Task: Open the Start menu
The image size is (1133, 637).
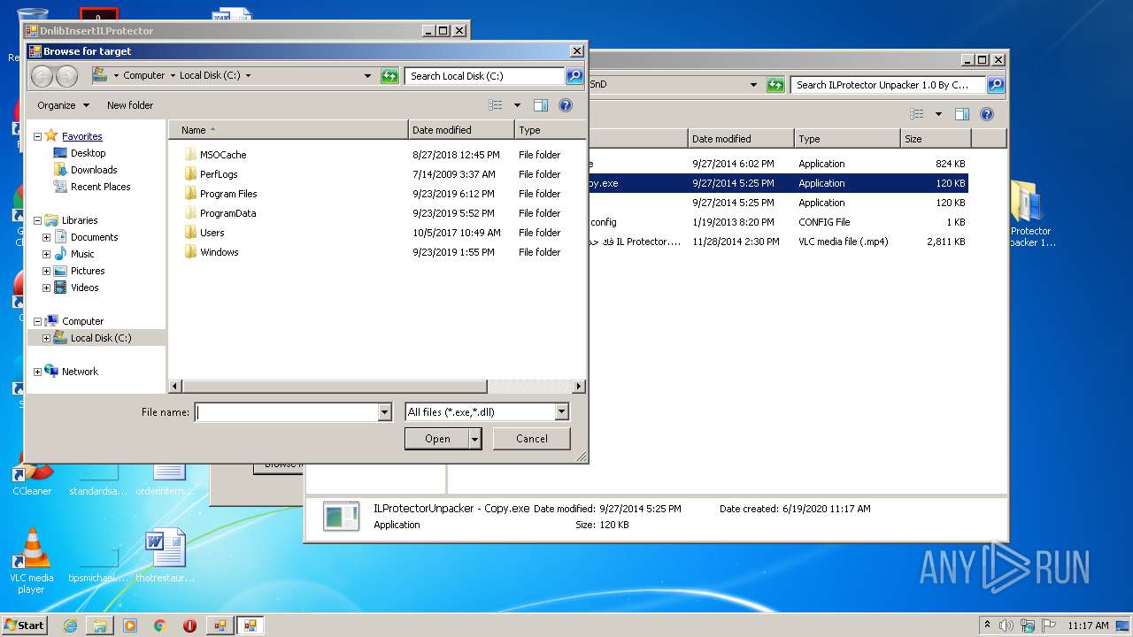Action: click(x=25, y=625)
